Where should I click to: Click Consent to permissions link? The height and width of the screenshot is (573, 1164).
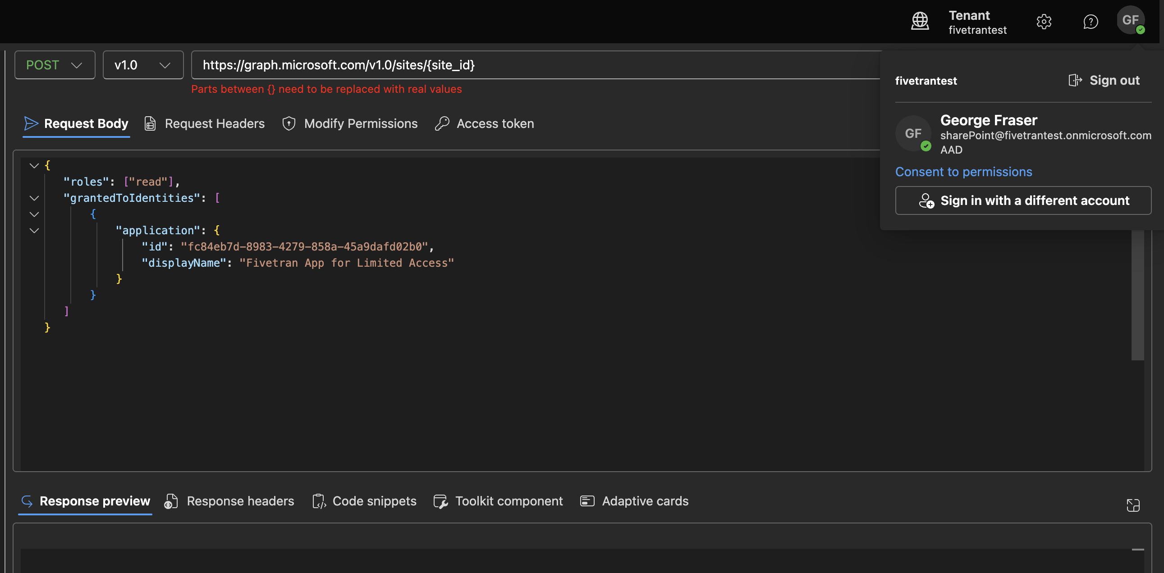tap(963, 172)
